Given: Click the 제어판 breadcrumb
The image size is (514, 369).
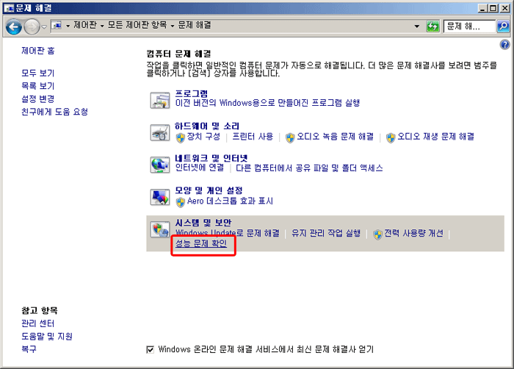Looking at the screenshot, I should 85,25.
